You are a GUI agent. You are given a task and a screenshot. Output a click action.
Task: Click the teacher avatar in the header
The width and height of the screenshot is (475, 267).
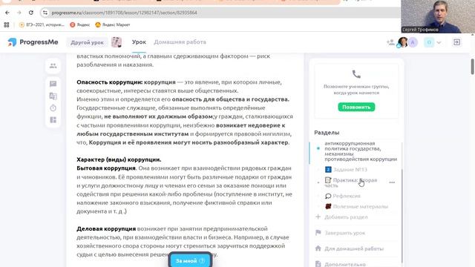tap(403, 42)
